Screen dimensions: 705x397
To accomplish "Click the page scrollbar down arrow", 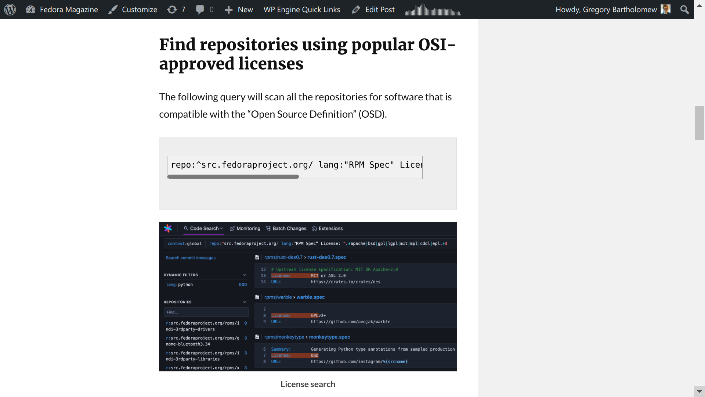I will click(699, 391).
